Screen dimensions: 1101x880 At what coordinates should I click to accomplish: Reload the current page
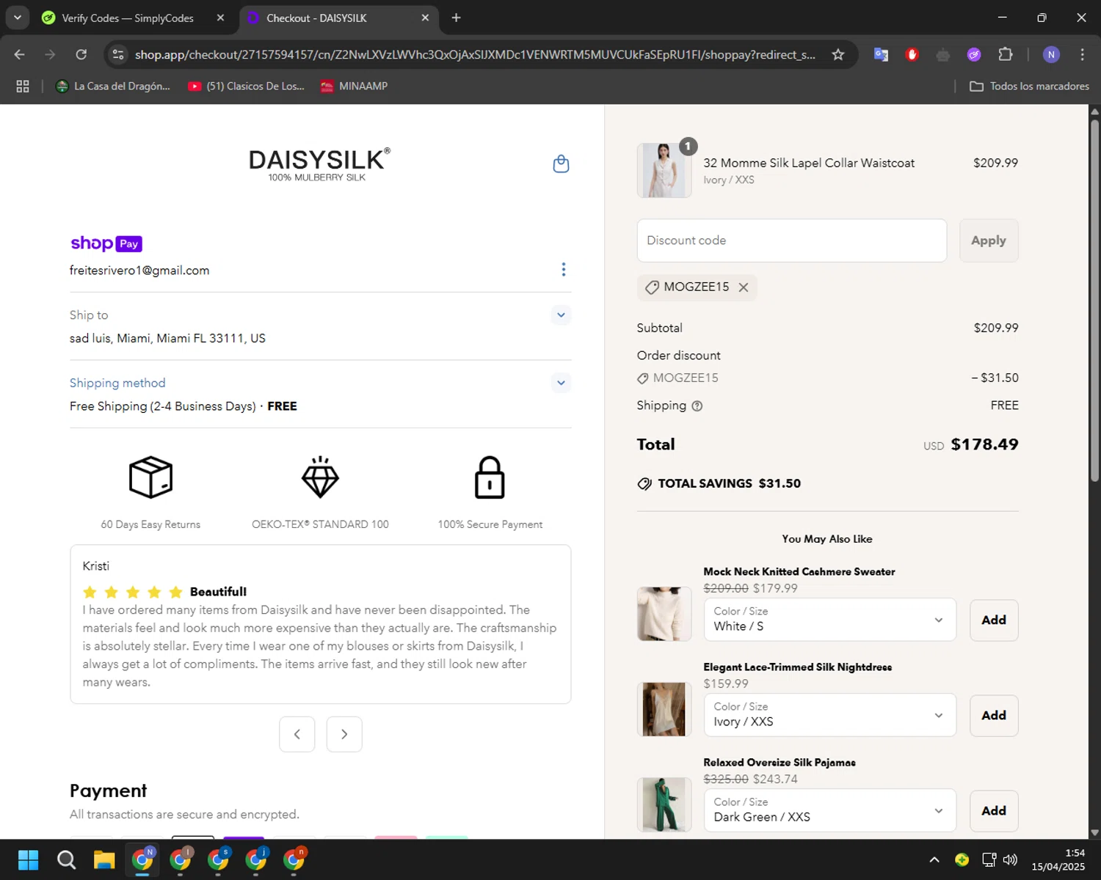pyautogui.click(x=81, y=54)
